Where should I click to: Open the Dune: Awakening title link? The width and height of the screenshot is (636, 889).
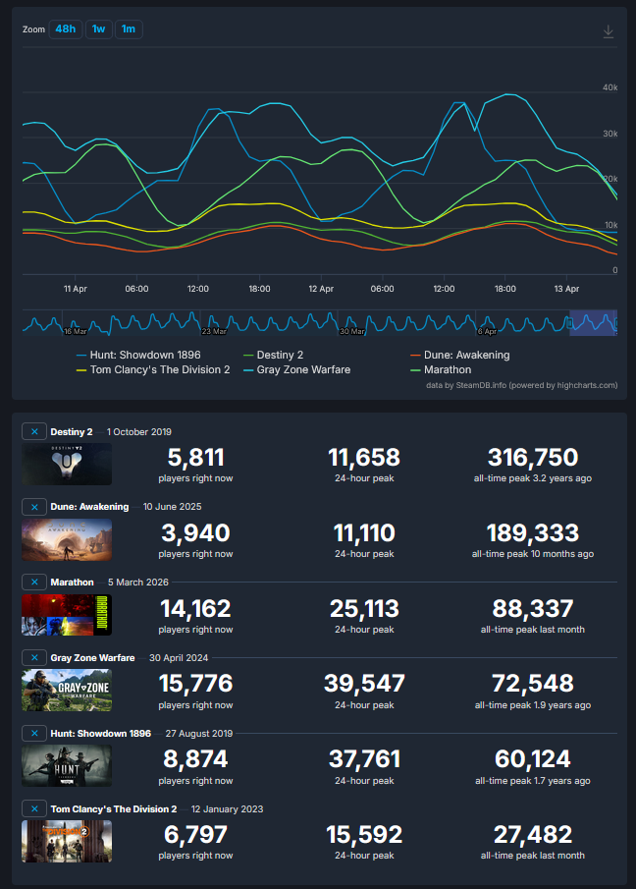[x=89, y=507]
